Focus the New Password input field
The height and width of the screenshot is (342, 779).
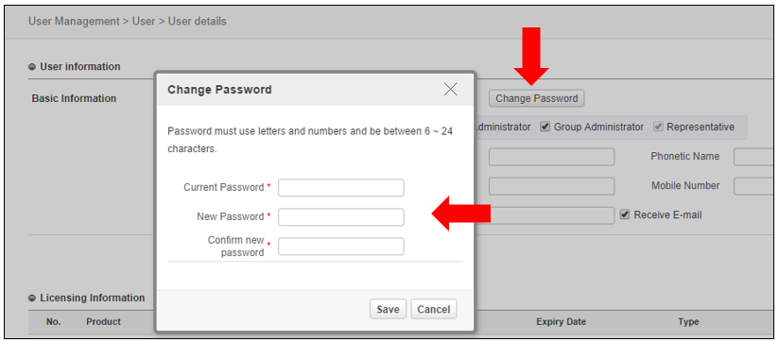click(340, 217)
